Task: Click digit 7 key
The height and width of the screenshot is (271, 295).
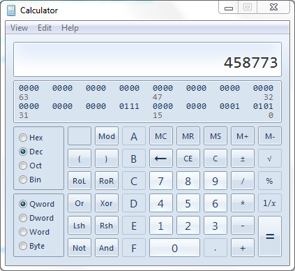Action: coord(161,181)
